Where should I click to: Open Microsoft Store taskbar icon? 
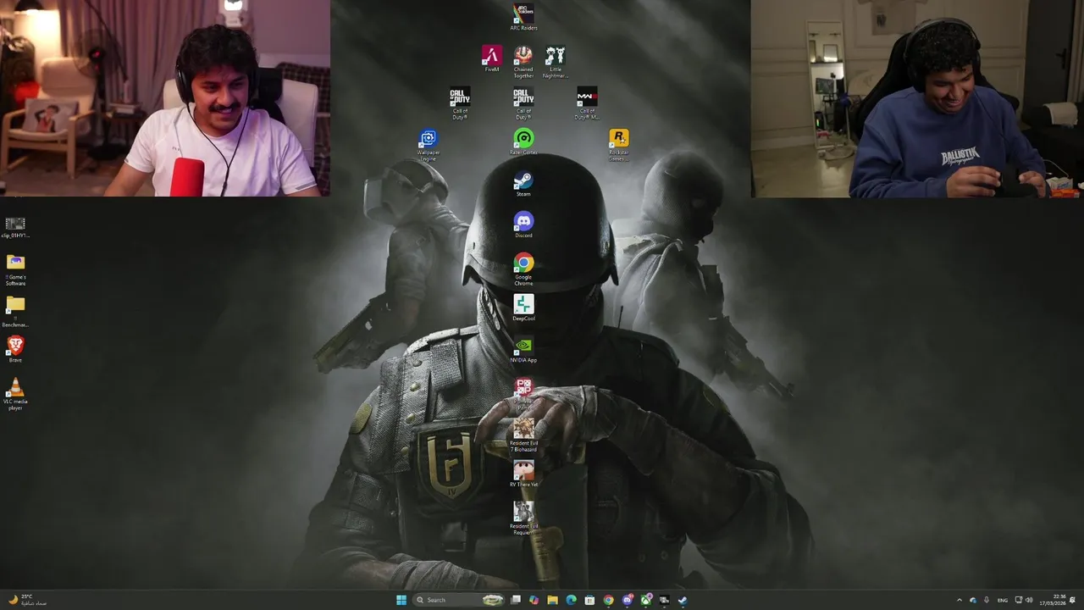589,600
